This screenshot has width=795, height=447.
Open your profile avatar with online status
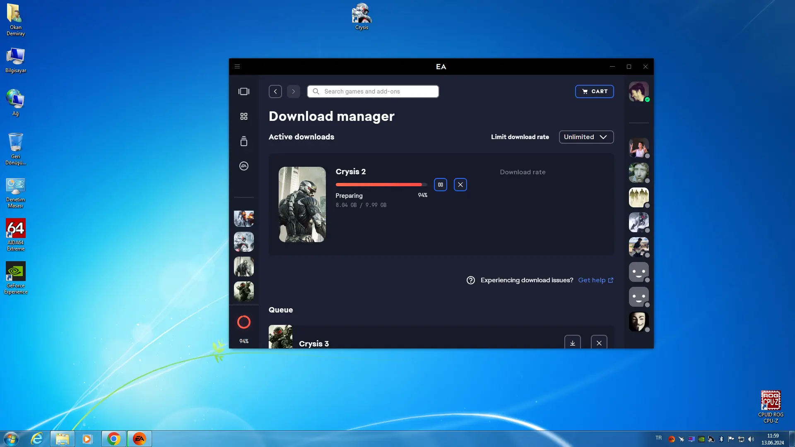point(639,91)
